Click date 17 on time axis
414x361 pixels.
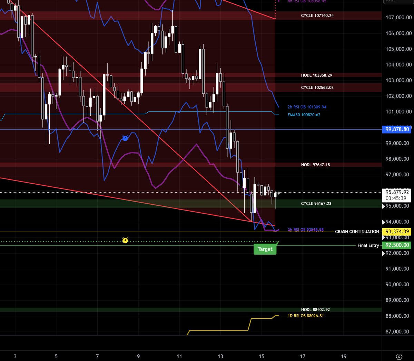tap(303, 356)
